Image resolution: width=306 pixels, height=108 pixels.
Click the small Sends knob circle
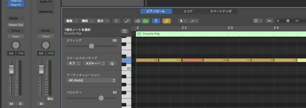[x=23, y=18]
